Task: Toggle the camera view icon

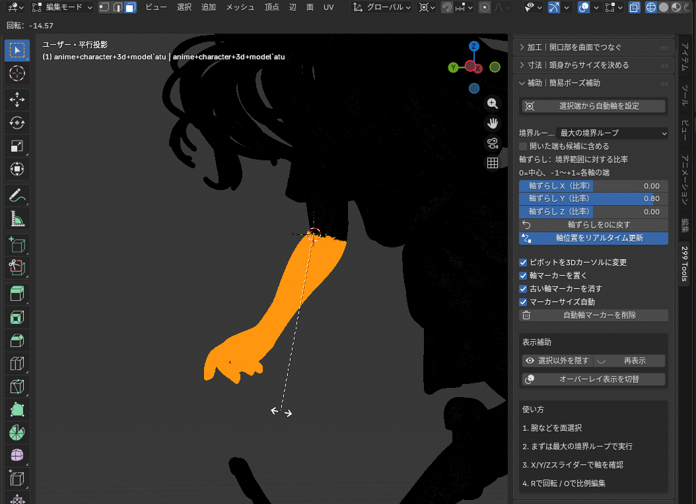Action: click(x=492, y=143)
